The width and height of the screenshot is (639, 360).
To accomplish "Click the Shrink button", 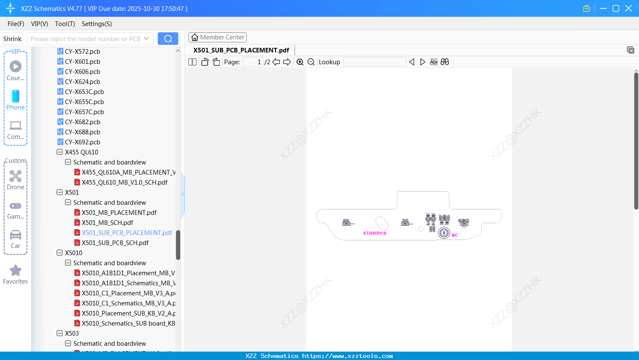I will pos(13,39).
